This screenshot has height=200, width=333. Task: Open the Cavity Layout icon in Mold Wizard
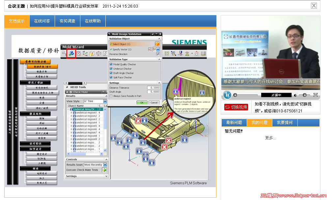98,54
